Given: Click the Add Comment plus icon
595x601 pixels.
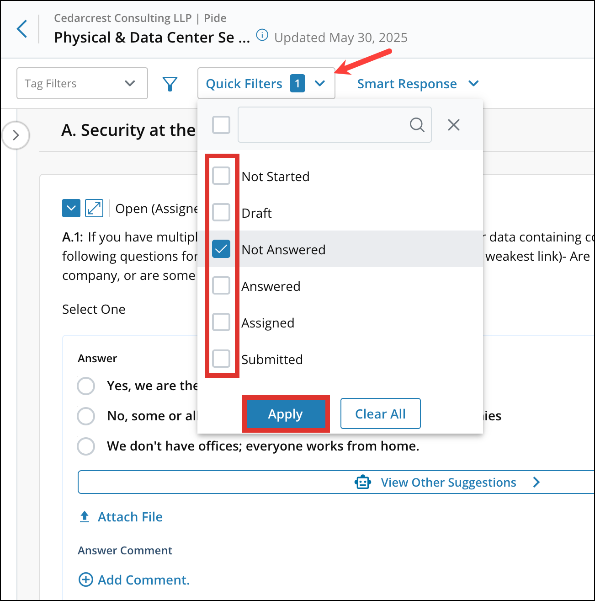Looking at the screenshot, I should click(85, 580).
